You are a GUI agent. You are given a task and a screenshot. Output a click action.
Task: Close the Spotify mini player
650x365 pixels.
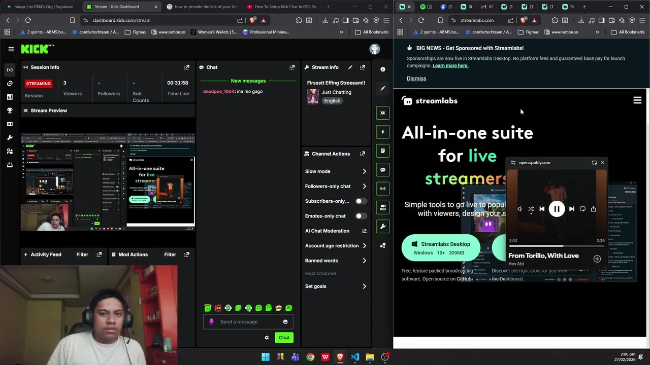click(603, 163)
